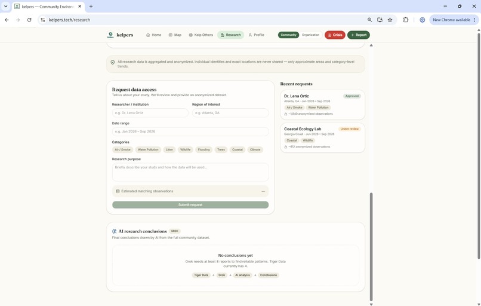Click the lock icon beside 1,840 observations
Image resolution: width=481 pixels, height=306 pixels.
pos(286,114)
